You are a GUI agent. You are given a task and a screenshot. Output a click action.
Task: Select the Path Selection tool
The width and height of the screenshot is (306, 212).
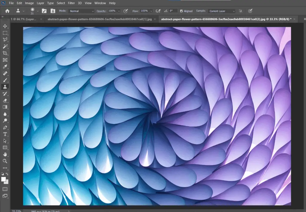(x=5, y=141)
